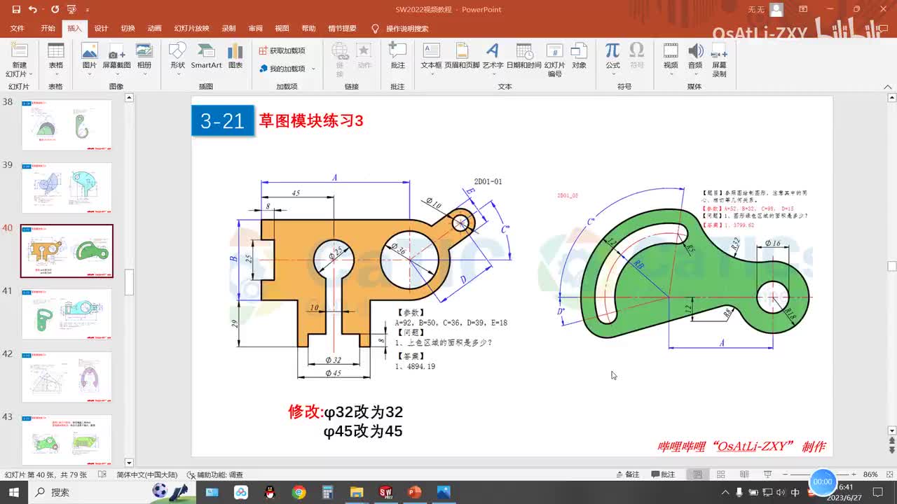Open My Add-ins (我的加载项)
897x504 pixels.
point(282,69)
